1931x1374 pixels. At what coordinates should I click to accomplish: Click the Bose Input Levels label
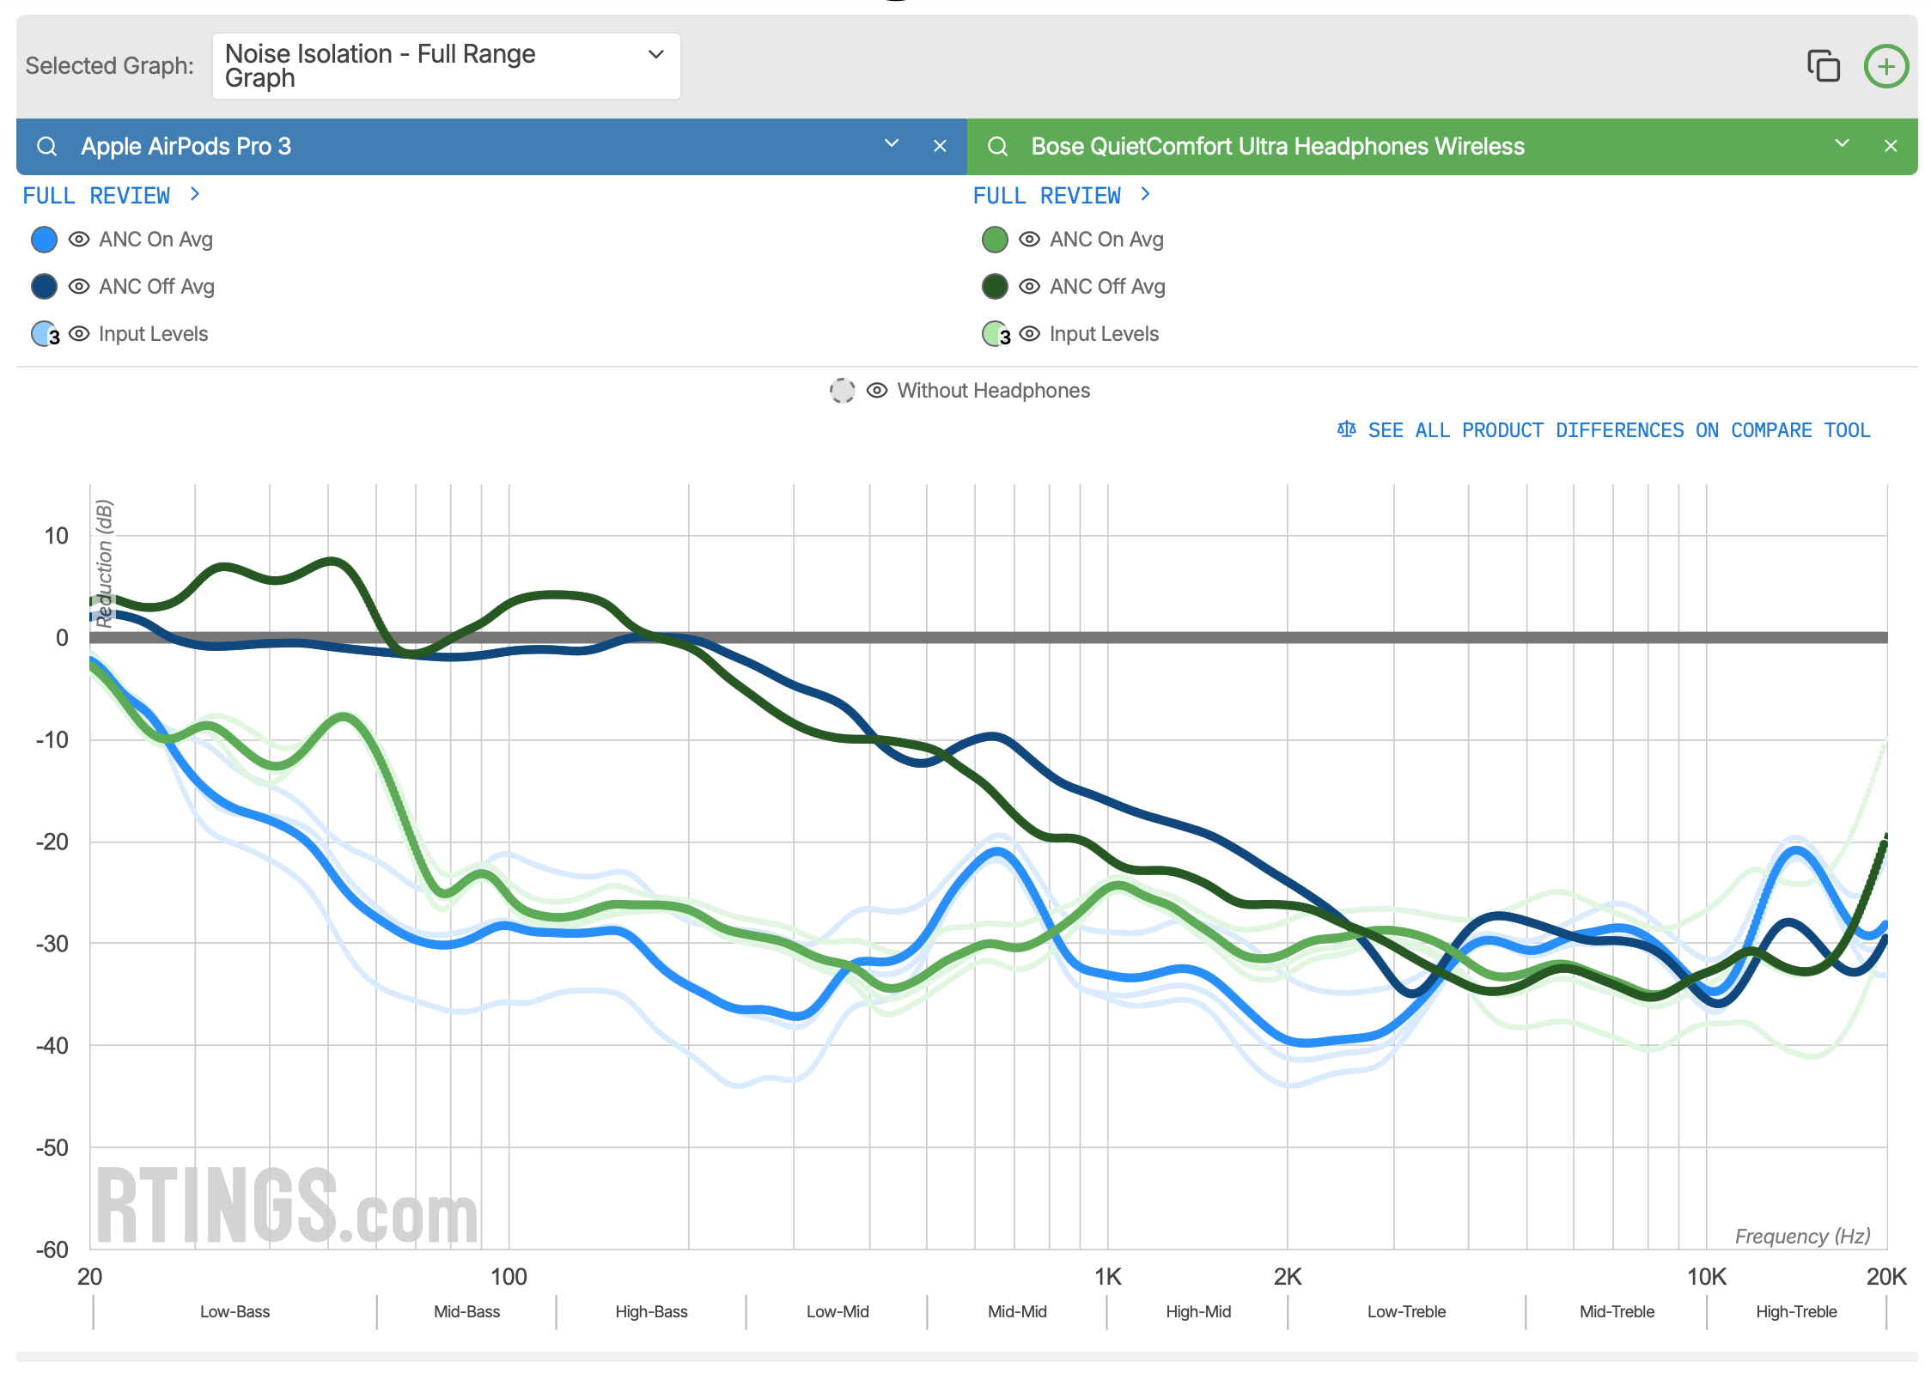point(1104,334)
